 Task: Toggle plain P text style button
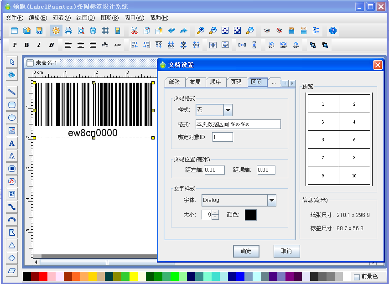click(15, 45)
